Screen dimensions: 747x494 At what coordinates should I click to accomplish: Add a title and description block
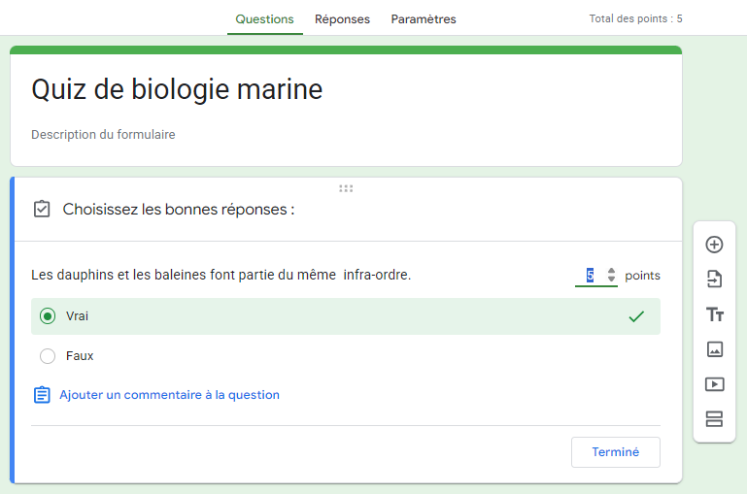pos(714,314)
